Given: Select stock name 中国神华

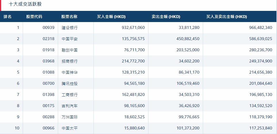Looking at the screenshot, I should (70, 72).
